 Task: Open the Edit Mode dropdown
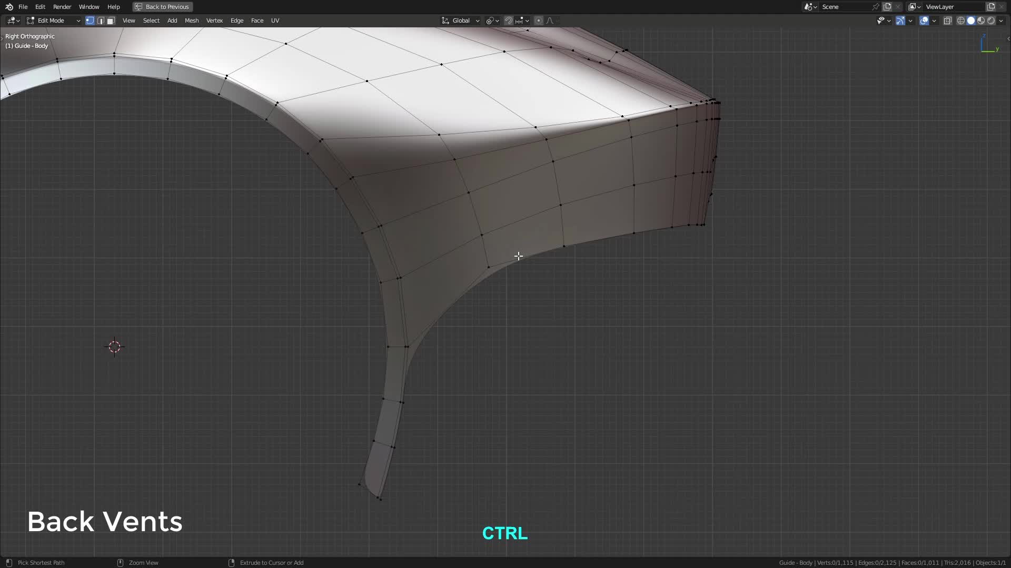53,21
